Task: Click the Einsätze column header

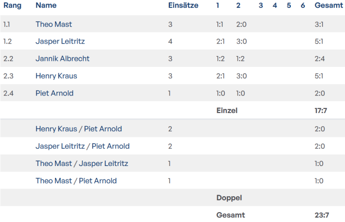Action: (x=183, y=5)
